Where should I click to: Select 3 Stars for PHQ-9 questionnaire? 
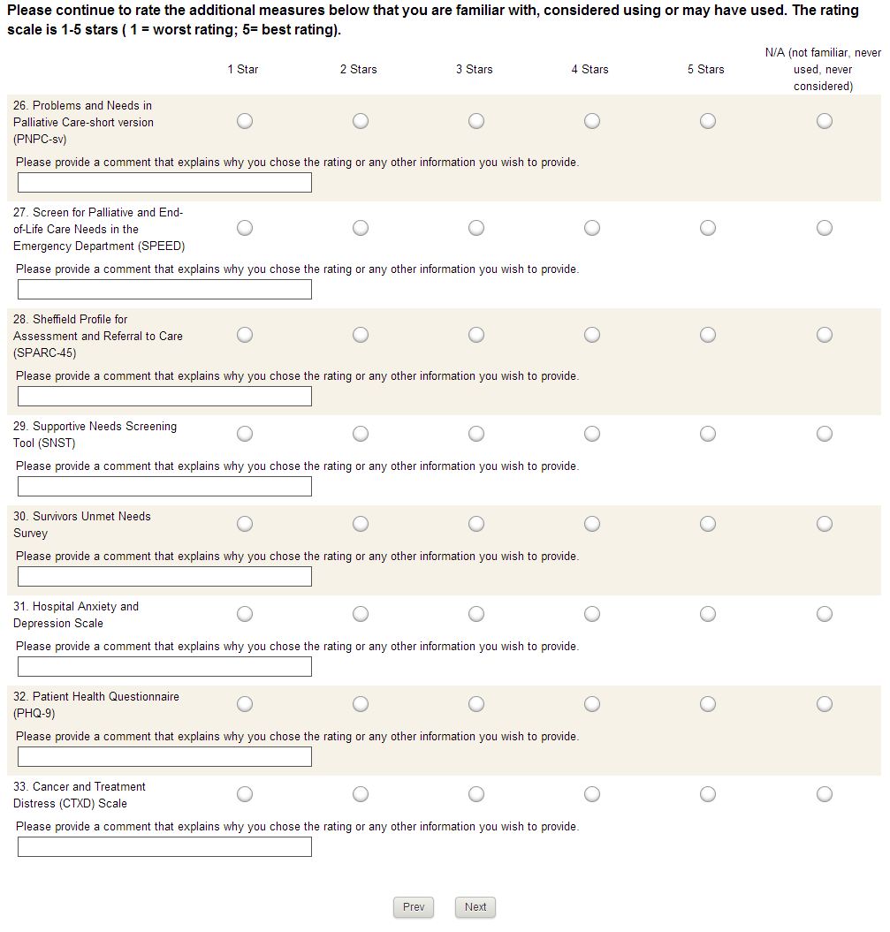pos(476,704)
